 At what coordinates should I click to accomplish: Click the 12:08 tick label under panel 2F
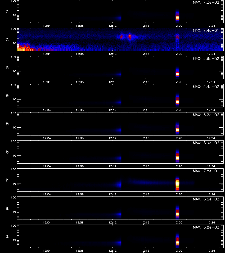[x=80, y=54]
